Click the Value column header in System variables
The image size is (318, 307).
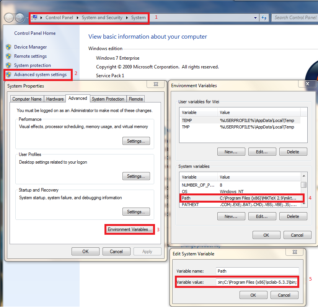[x=259, y=177]
